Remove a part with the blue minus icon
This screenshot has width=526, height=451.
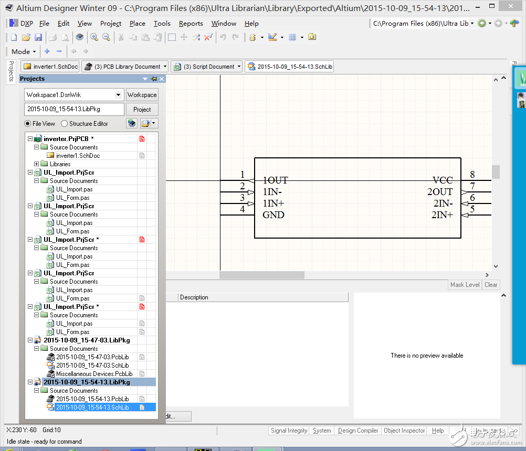[59, 51]
